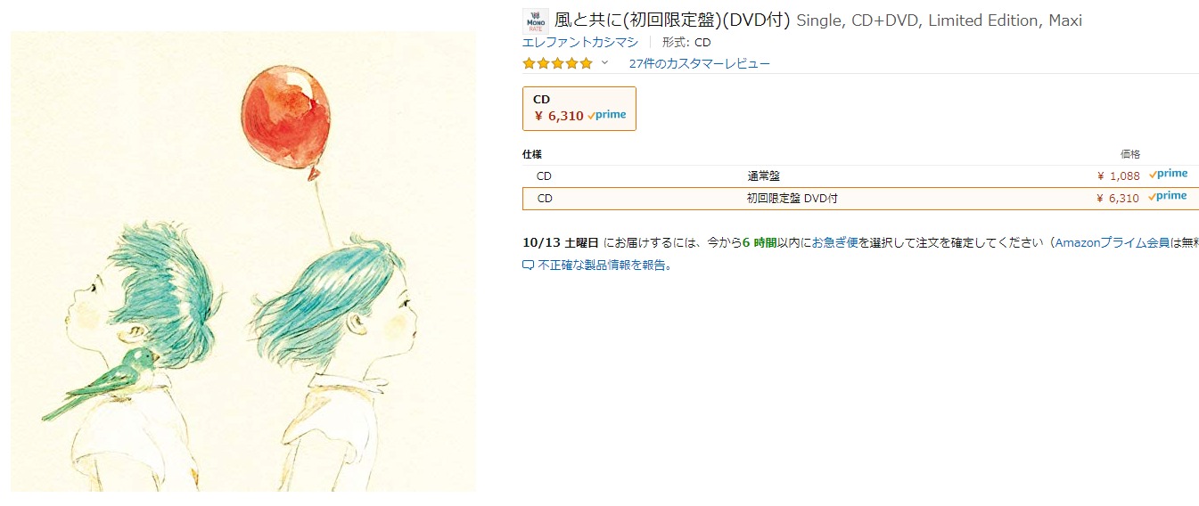
Task: Click the ¥1,088 price of 通常盤
Action: (x=1118, y=175)
